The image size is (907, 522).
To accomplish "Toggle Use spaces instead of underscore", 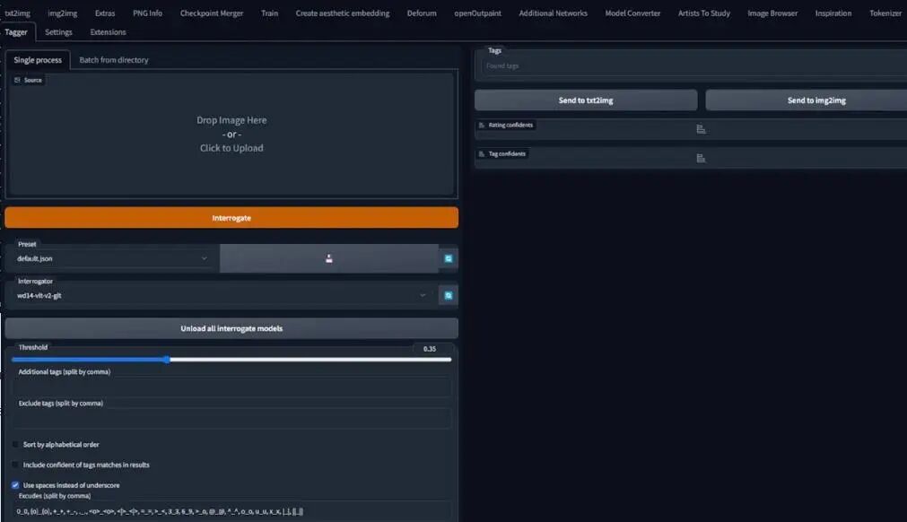I will coord(15,485).
